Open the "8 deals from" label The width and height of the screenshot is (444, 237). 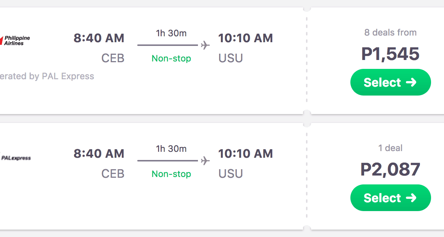pos(390,33)
